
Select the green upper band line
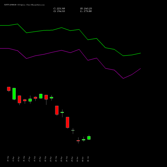point(70,30)
